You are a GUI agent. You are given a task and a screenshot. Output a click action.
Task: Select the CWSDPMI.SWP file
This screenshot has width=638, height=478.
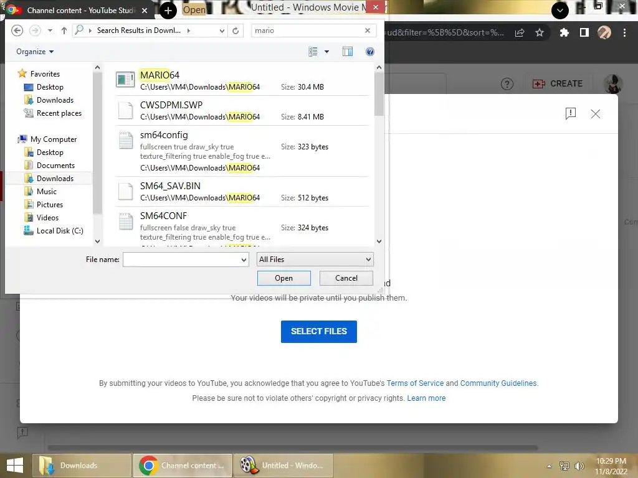242,111
